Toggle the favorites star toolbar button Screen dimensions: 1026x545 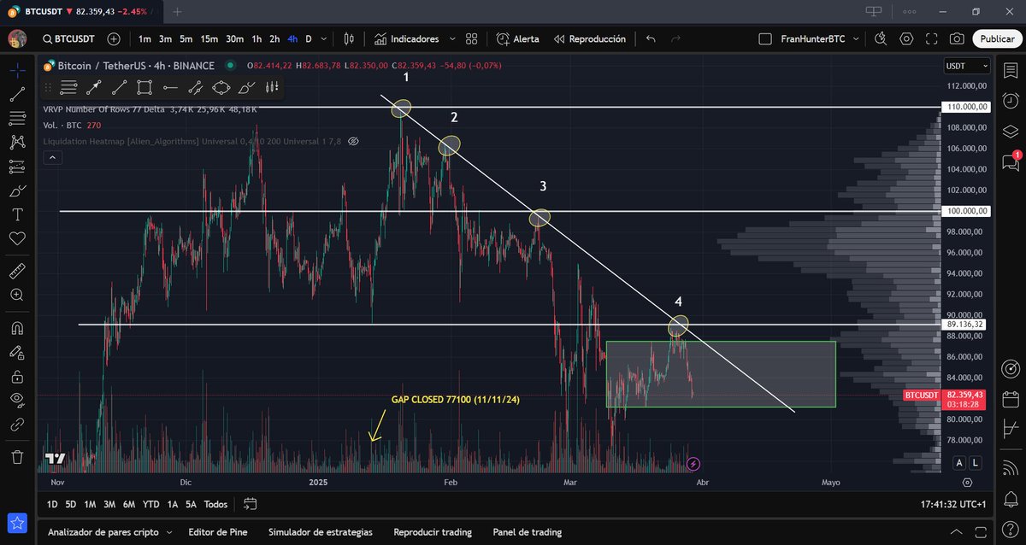pyautogui.click(x=17, y=524)
